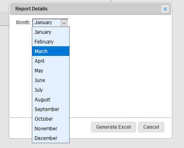This screenshot has width=184, height=148.
Task: Select June in the month list
Action: (x=51, y=80)
